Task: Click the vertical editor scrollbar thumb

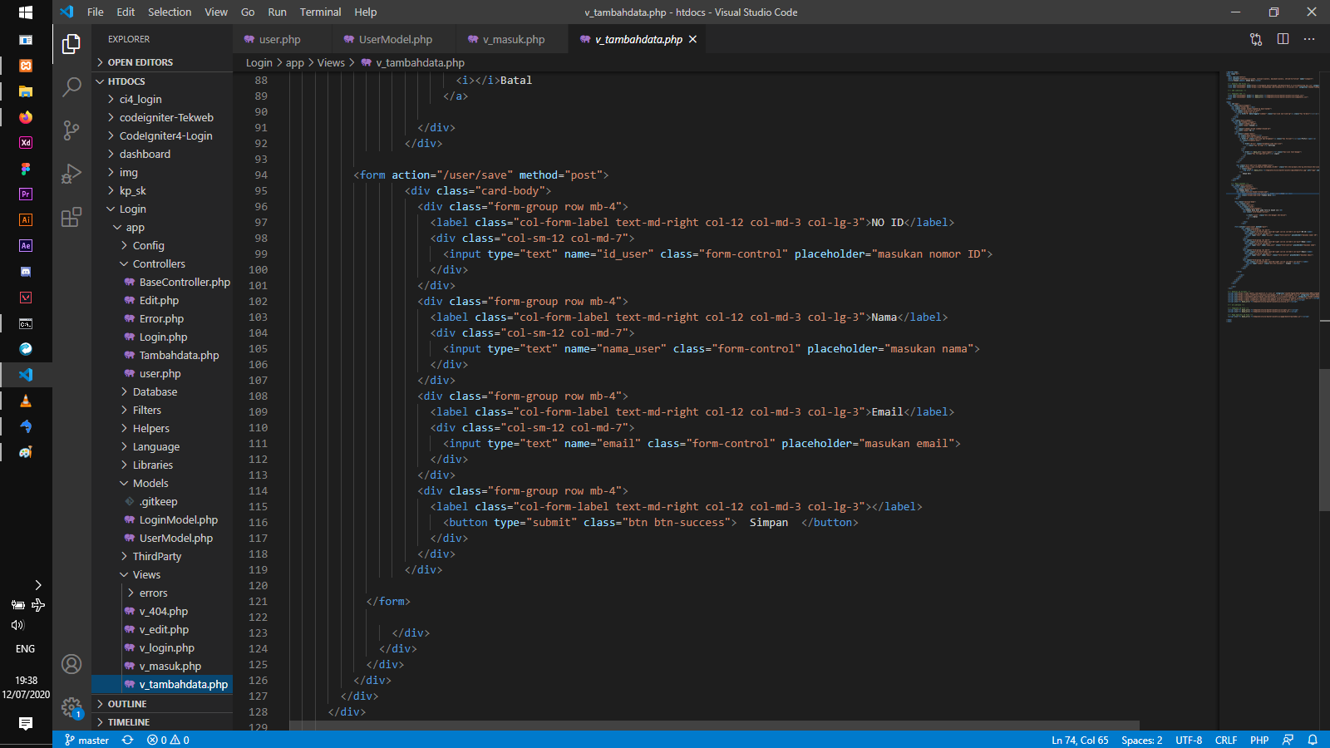Action: (1324, 439)
